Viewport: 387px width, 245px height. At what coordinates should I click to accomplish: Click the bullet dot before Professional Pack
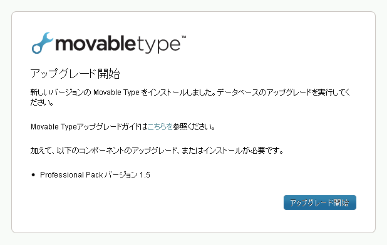pos(34,175)
